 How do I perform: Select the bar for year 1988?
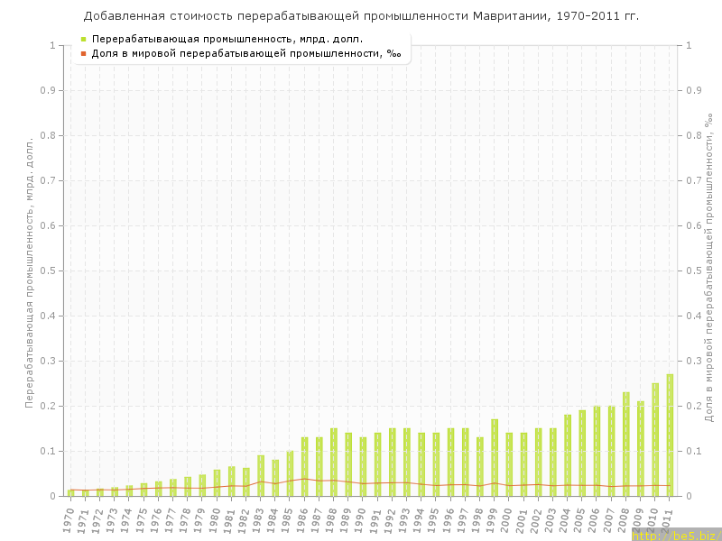click(334, 462)
